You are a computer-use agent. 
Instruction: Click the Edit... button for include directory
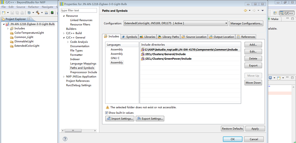(x=253, y=52)
